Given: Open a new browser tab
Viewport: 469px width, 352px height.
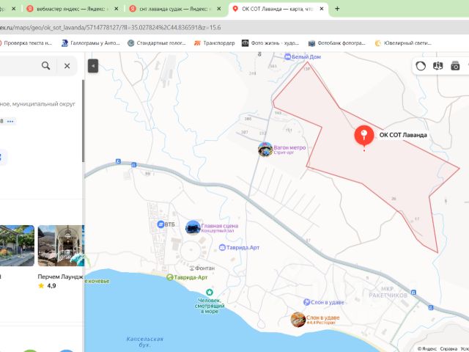Looking at the screenshot, I should point(337,9).
